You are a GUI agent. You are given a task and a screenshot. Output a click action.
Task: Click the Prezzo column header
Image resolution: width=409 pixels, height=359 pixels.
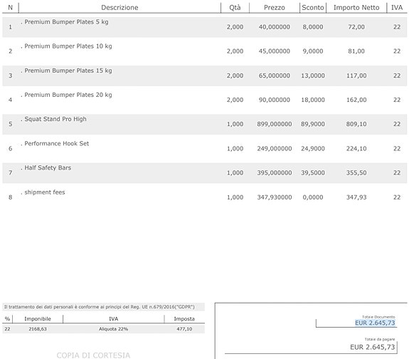[x=274, y=8]
